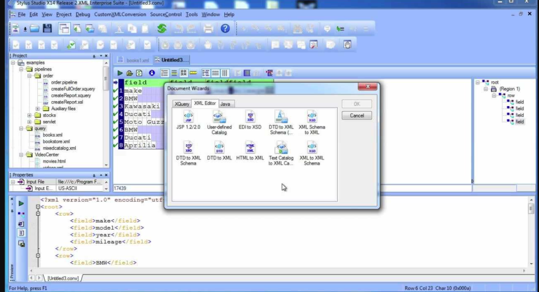
Task: Select movies.html in VideoCenter
Action: (x=54, y=161)
